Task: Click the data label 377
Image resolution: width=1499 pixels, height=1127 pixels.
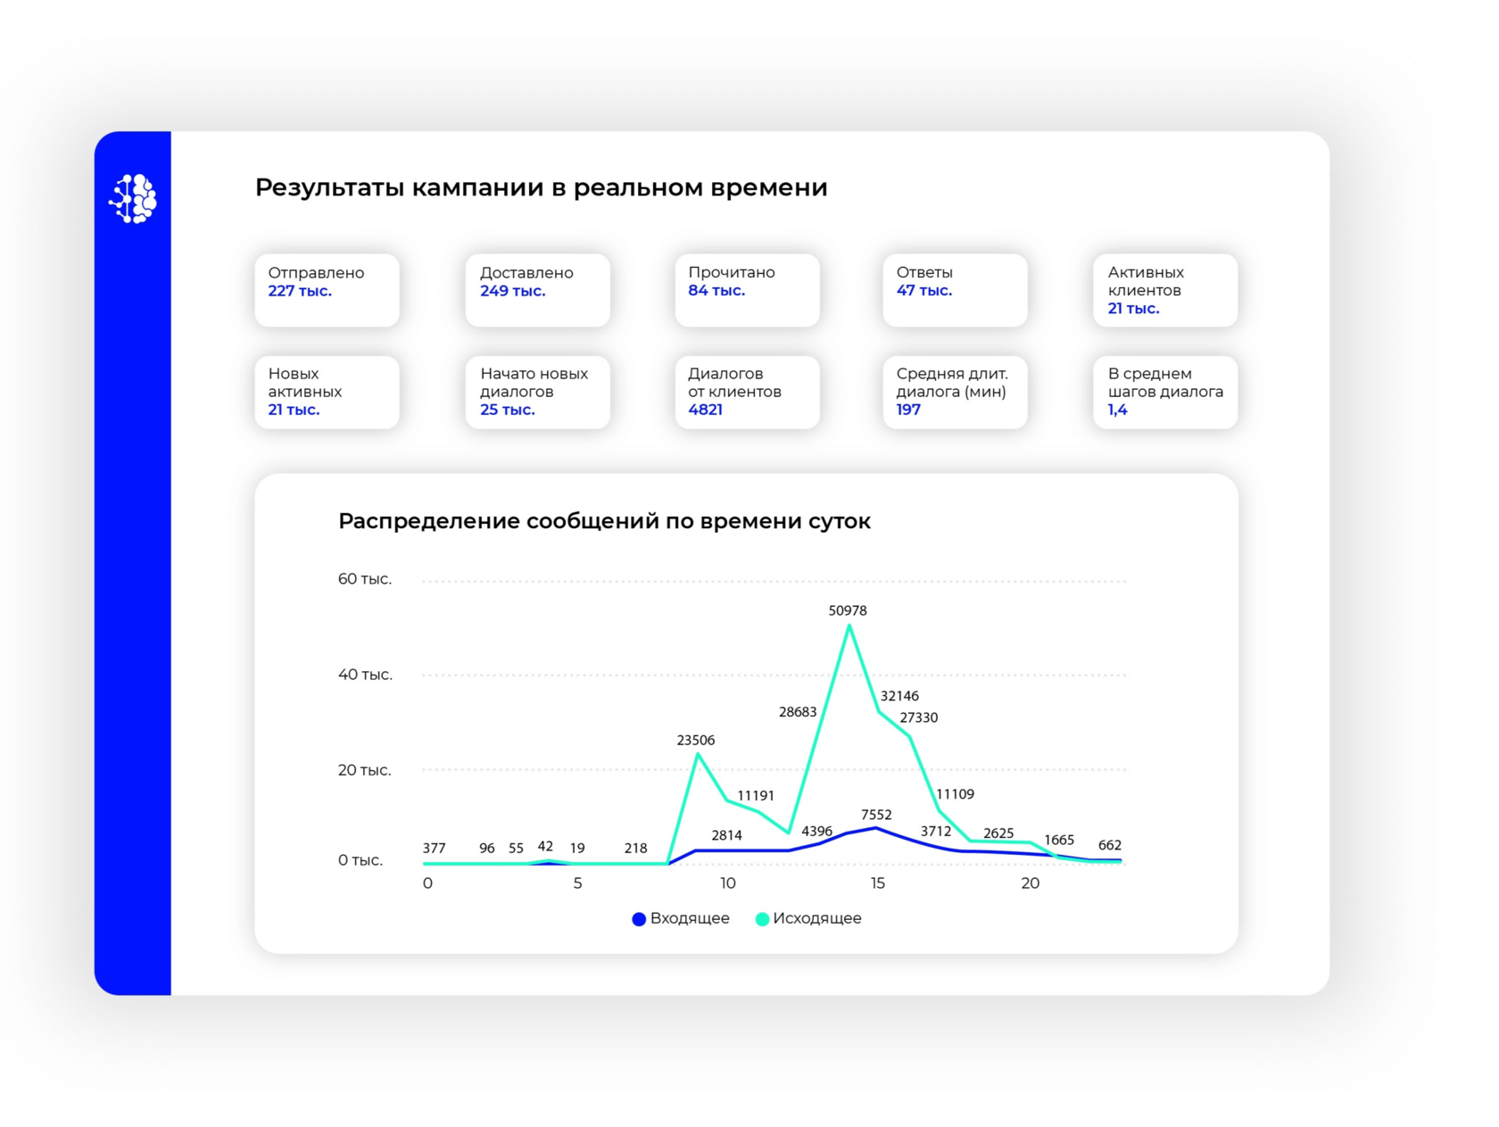Action: click(x=435, y=848)
